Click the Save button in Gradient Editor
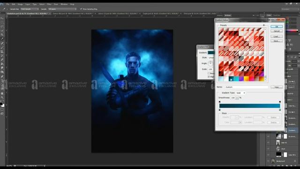 pos(277,41)
